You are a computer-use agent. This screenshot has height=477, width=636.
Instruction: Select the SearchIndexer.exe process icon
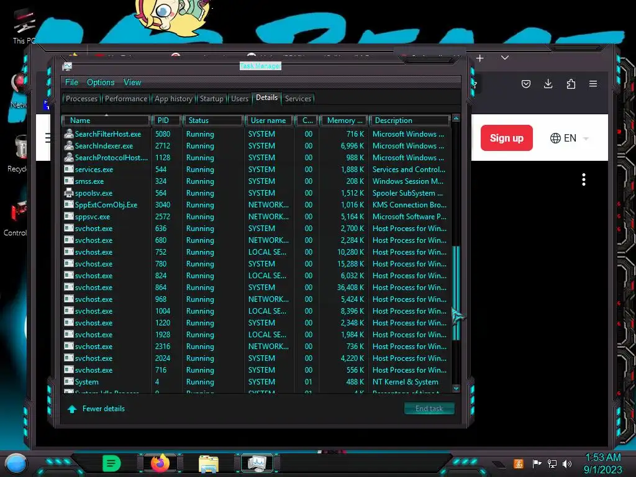point(68,145)
